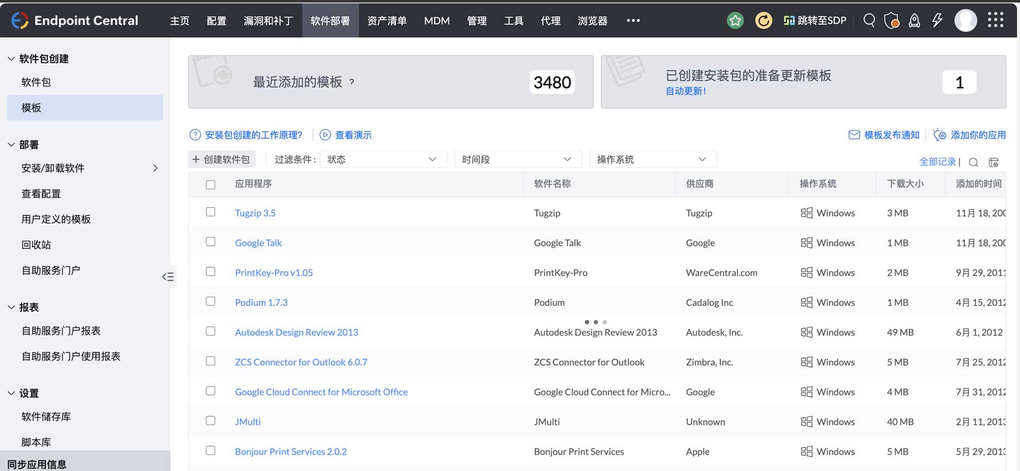Open the 状态 filter dropdown
Image resolution: width=1020 pixels, height=471 pixels.
tap(382, 159)
